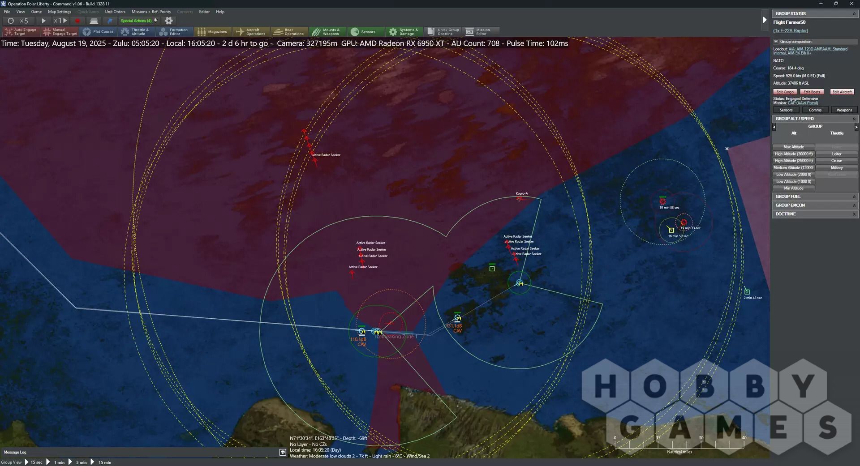This screenshot has height=466, width=860.
Task: Select Low Altitude (2000 ft)
Action: (x=794, y=175)
